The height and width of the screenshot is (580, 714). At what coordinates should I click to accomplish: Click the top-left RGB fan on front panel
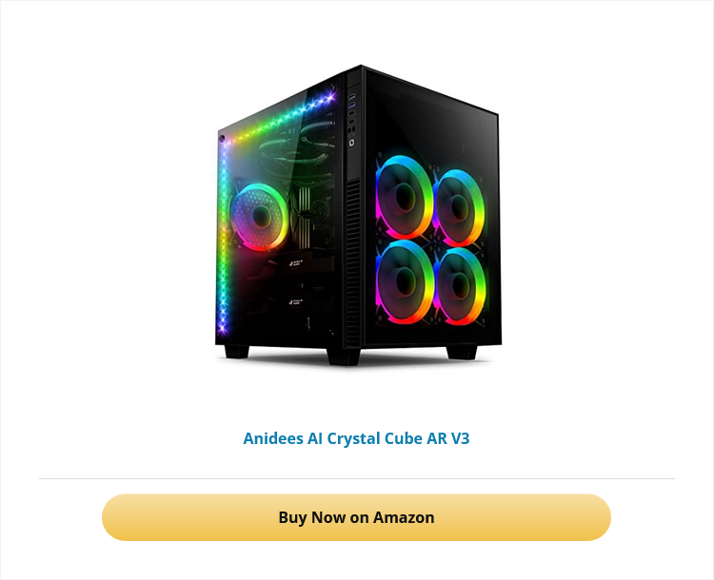click(x=403, y=197)
